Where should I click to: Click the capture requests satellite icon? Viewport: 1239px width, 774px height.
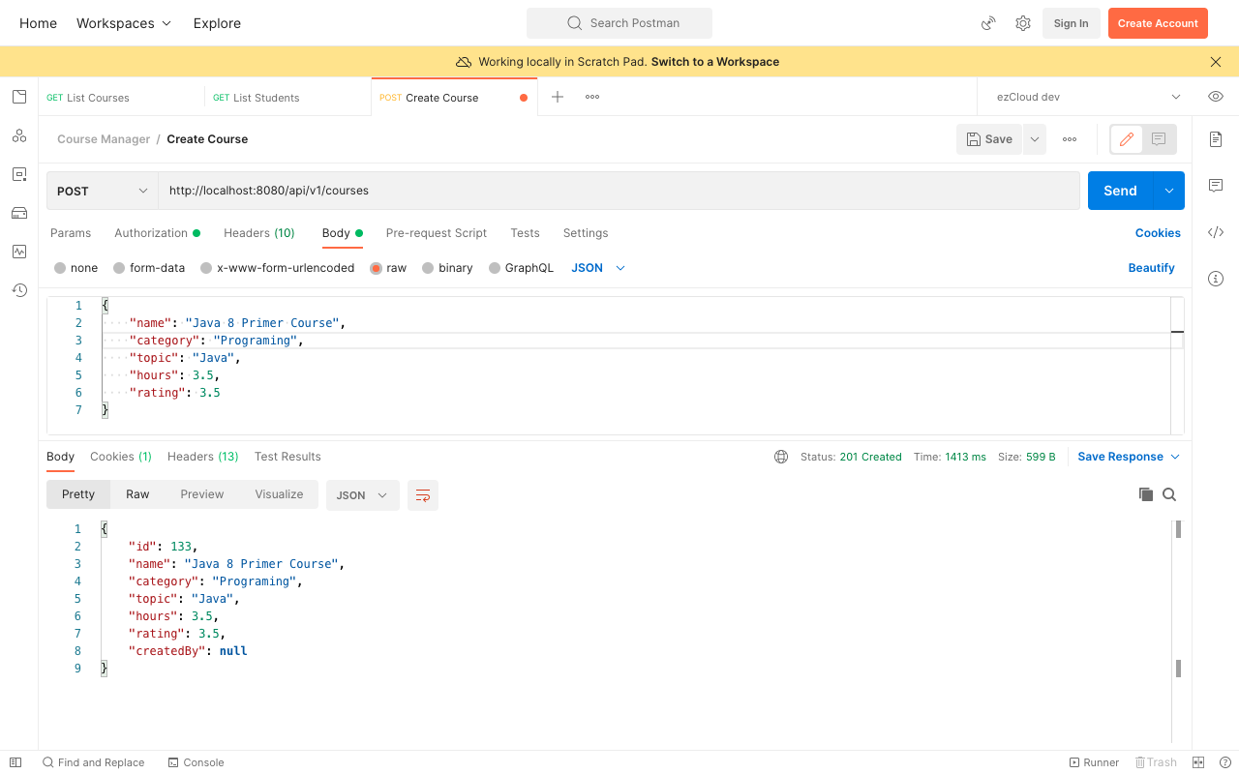(x=988, y=23)
